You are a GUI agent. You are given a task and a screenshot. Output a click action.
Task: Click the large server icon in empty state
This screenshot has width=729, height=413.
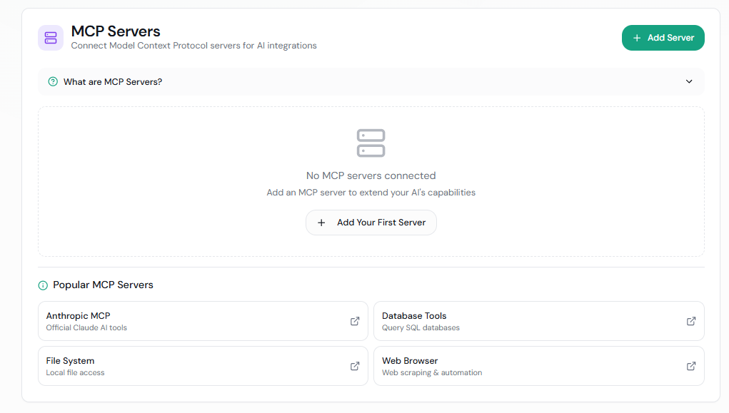click(x=371, y=143)
